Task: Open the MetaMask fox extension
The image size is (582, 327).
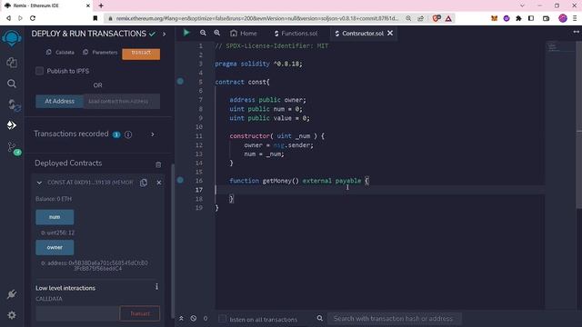Action: pos(494,18)
